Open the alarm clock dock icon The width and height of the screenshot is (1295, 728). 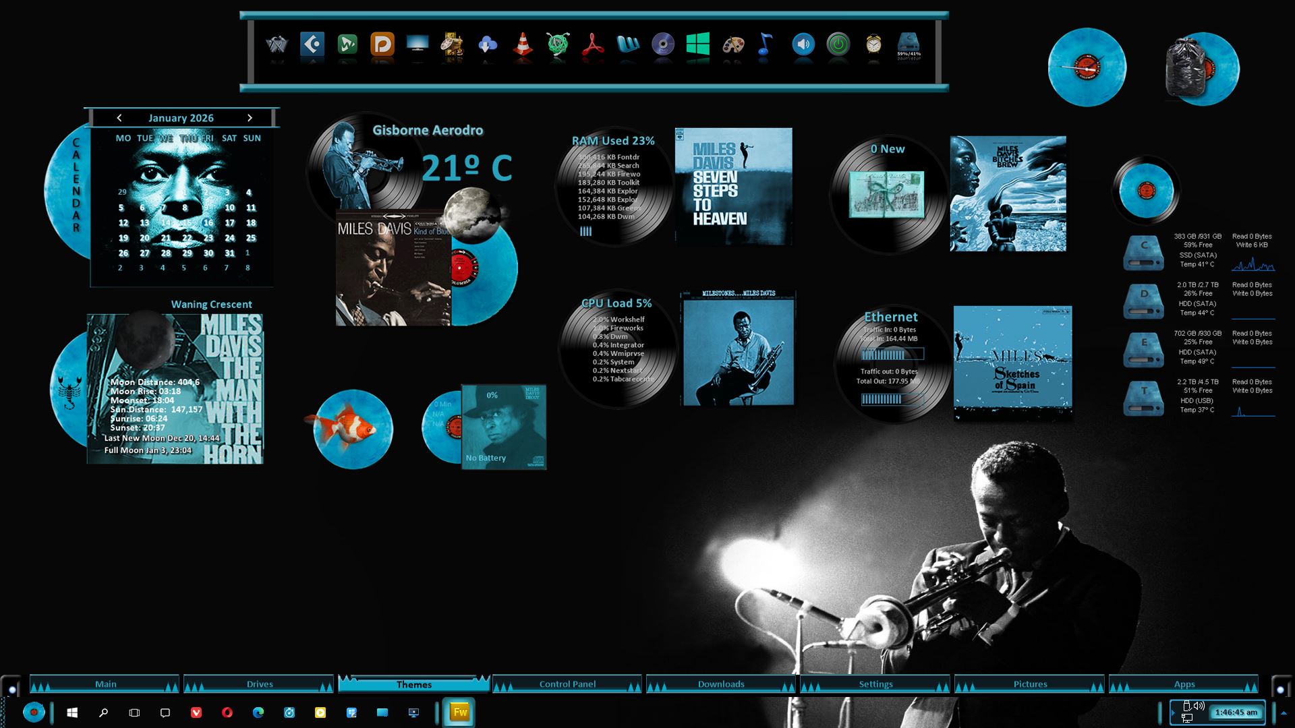point(873,45)
